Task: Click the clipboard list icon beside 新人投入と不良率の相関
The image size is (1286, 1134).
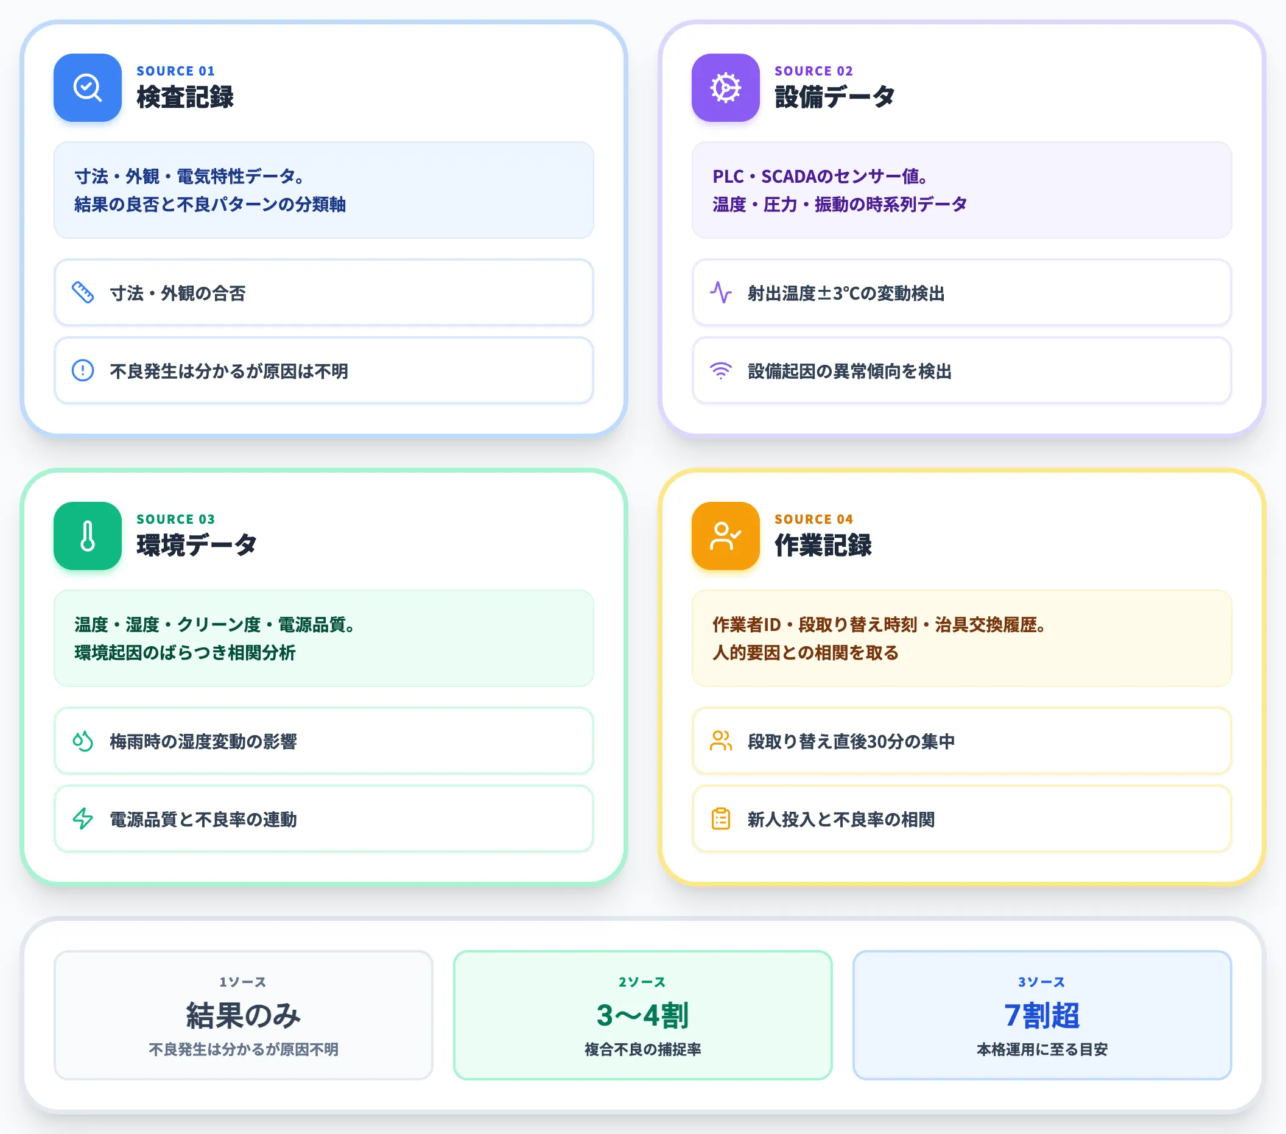Action: tap(721, 819)
